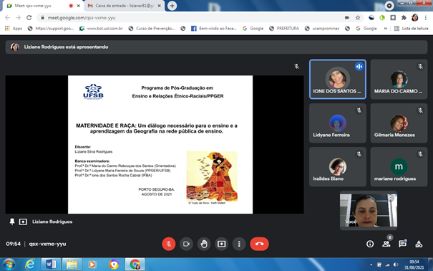Open chat with everyone icon
Image resolution: width=433 pixels, height=271 pixels.
pos(402,244)
